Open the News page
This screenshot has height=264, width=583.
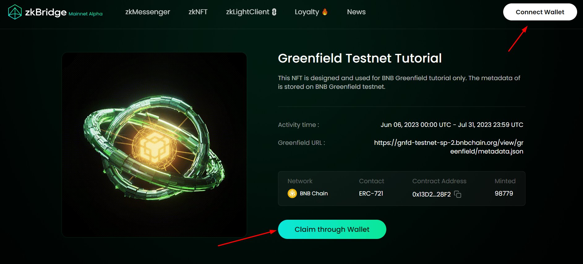tap(356, 12)
